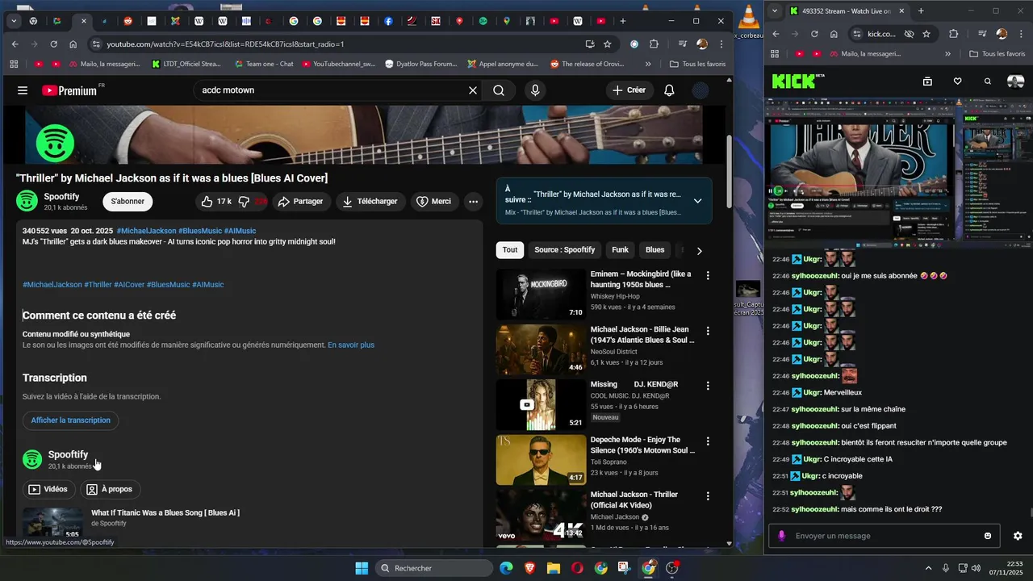Click the Créer button
Image resolution: width=1033 pixels, height=581 pixels.
[629, 90]
